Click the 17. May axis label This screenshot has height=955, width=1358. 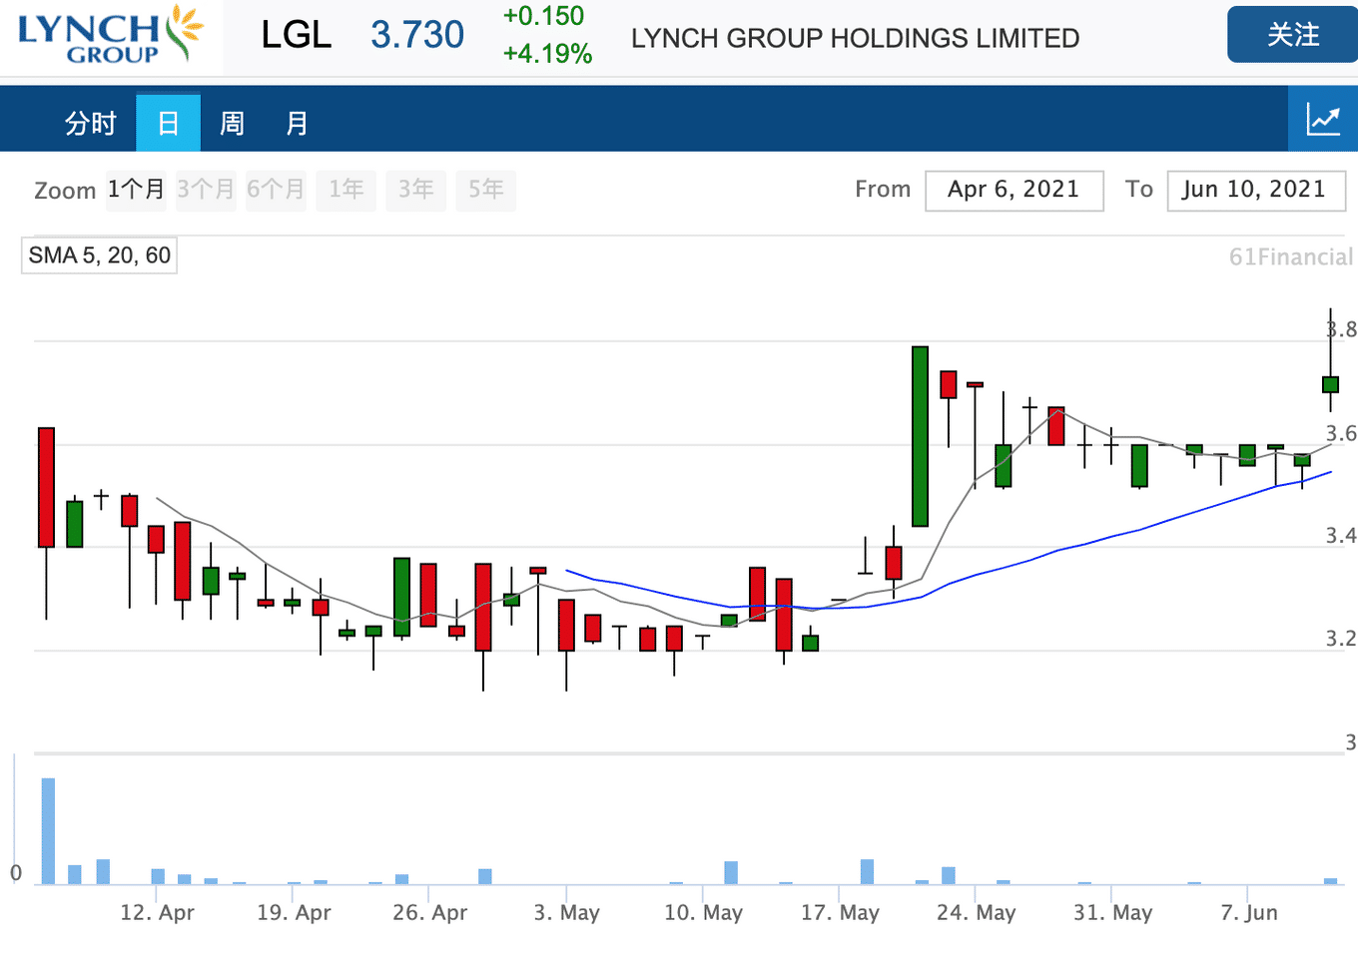coord(840,913)
